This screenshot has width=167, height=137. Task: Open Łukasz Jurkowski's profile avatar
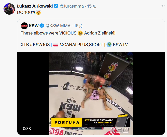point(9,9)
